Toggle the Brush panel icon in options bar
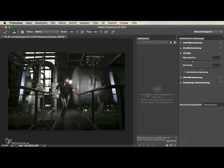Screen dimensions: 224x168 [x=22, y=32]
